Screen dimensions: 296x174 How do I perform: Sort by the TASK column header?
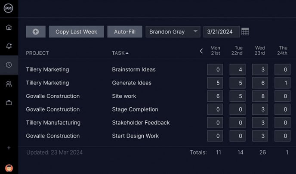pos(120,53)
